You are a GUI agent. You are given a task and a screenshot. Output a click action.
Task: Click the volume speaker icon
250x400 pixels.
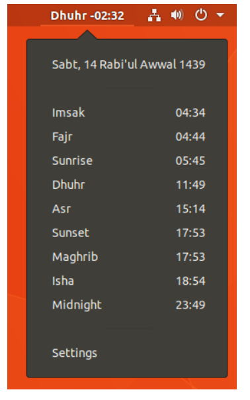177,15
